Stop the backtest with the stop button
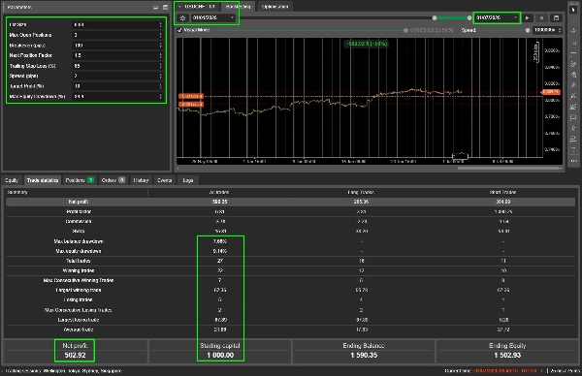The height and width of the screenshot is (376, 582). click(541, 17)
